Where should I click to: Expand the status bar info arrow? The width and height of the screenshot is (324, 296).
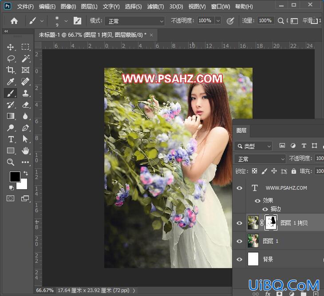tap(134, 290)
